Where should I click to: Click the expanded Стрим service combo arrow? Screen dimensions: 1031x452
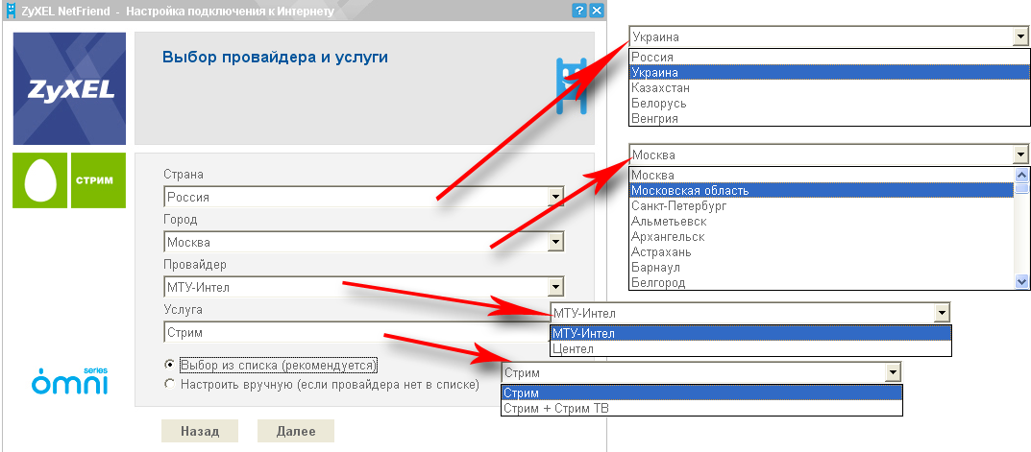pos(893,372)
